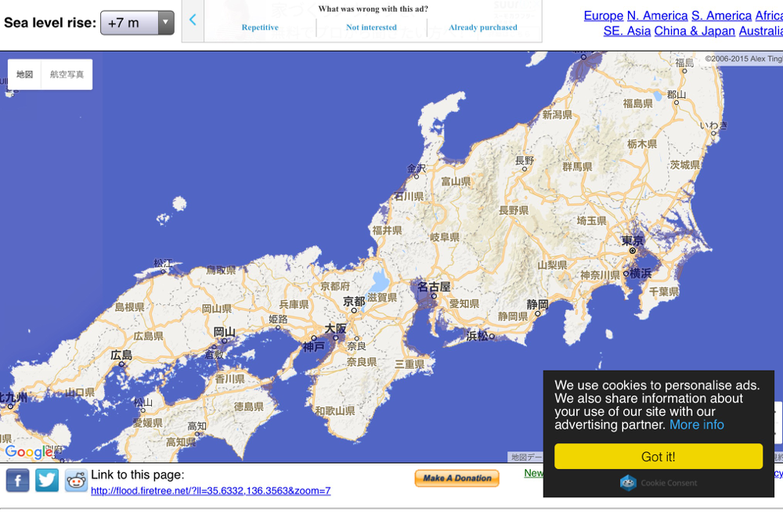Screen dimensions: 783x513
Task: Click the Cookie Consent logo icon
Action: tap(628, 483)
